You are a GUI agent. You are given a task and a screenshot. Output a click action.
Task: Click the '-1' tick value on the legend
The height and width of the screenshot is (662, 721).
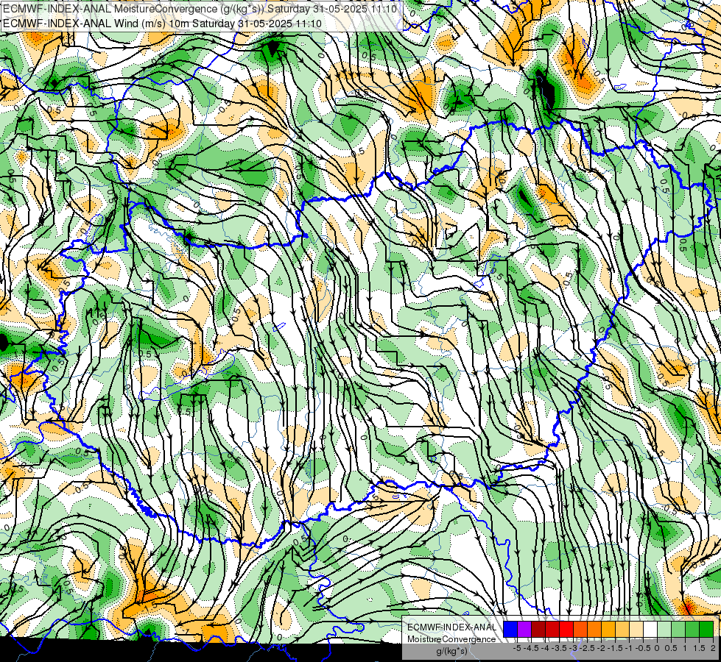629,648
